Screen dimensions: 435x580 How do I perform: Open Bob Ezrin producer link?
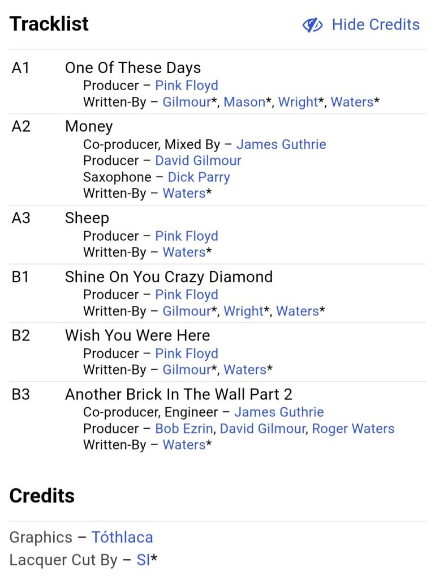pyautogui.click(x=184, y=428)
